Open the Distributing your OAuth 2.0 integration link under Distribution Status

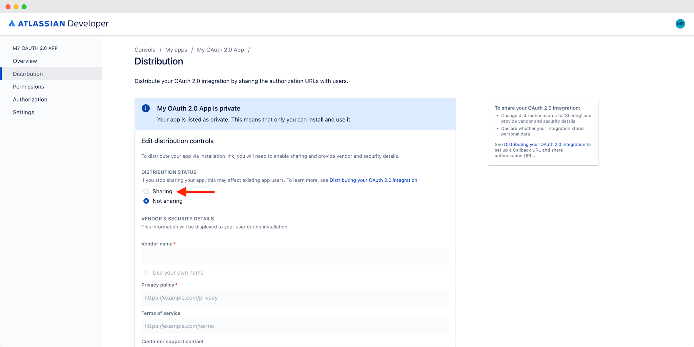pos(373,180)
